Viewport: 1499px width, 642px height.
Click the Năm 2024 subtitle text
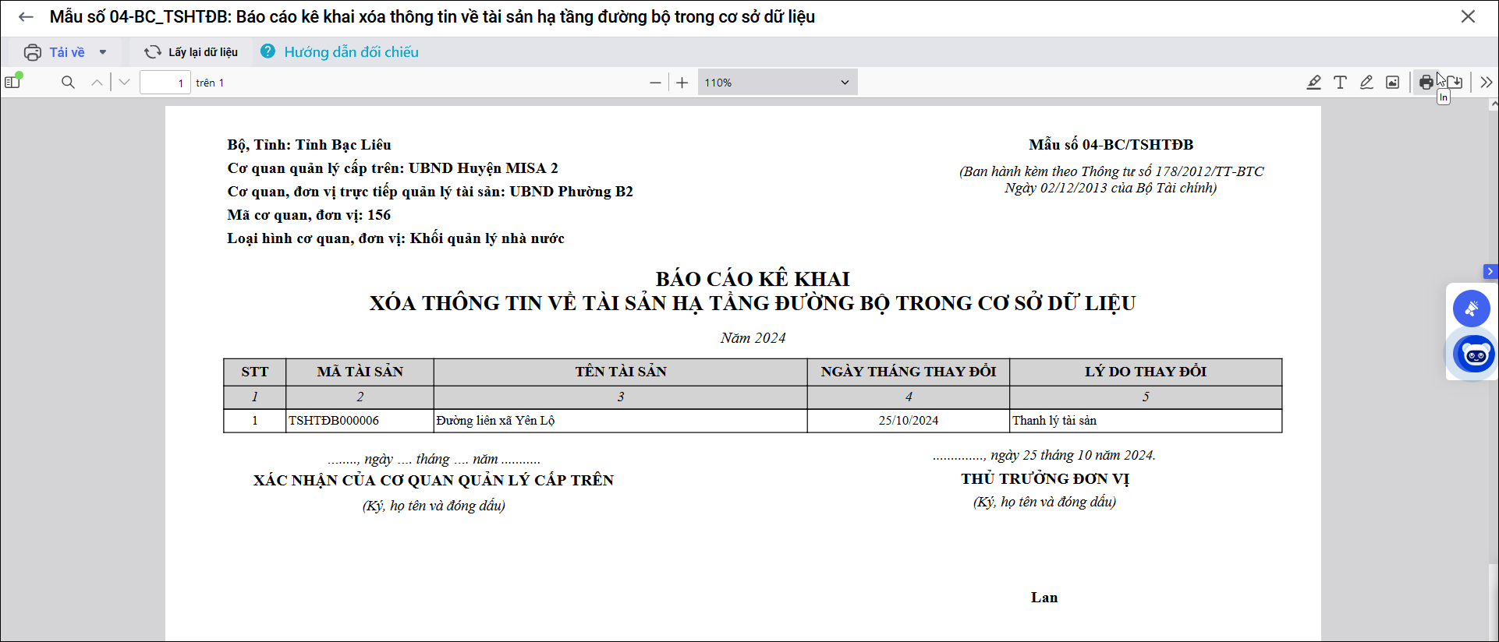pyautogui.click(x=753, y=338)
